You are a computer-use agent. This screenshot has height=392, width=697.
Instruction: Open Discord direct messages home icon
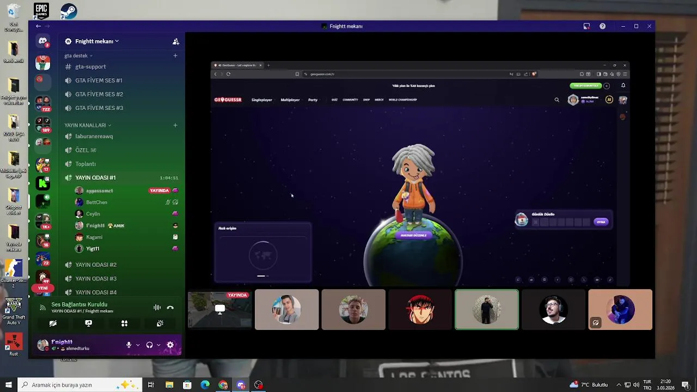42,41
